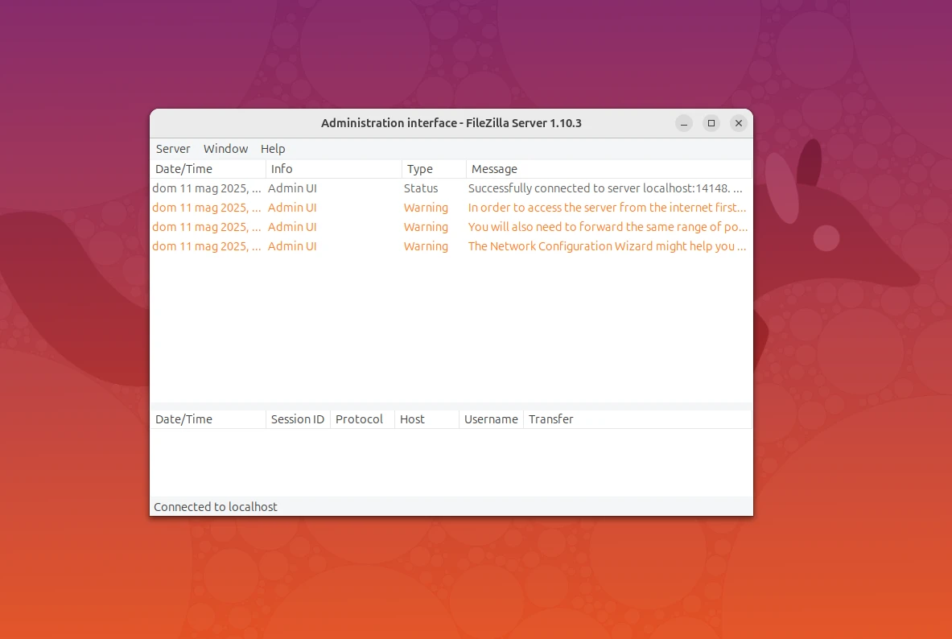
Task: Click the Message column header
Action: (493, 169)
